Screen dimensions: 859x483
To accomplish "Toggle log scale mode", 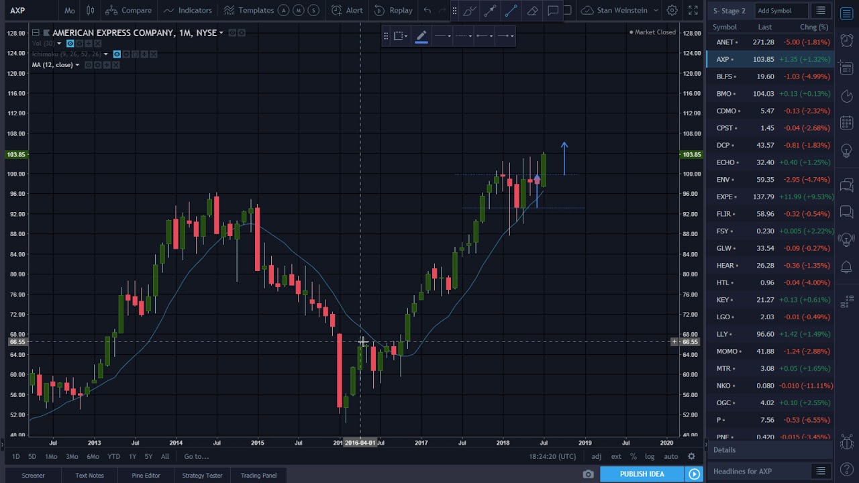I will tap(650, 456).
